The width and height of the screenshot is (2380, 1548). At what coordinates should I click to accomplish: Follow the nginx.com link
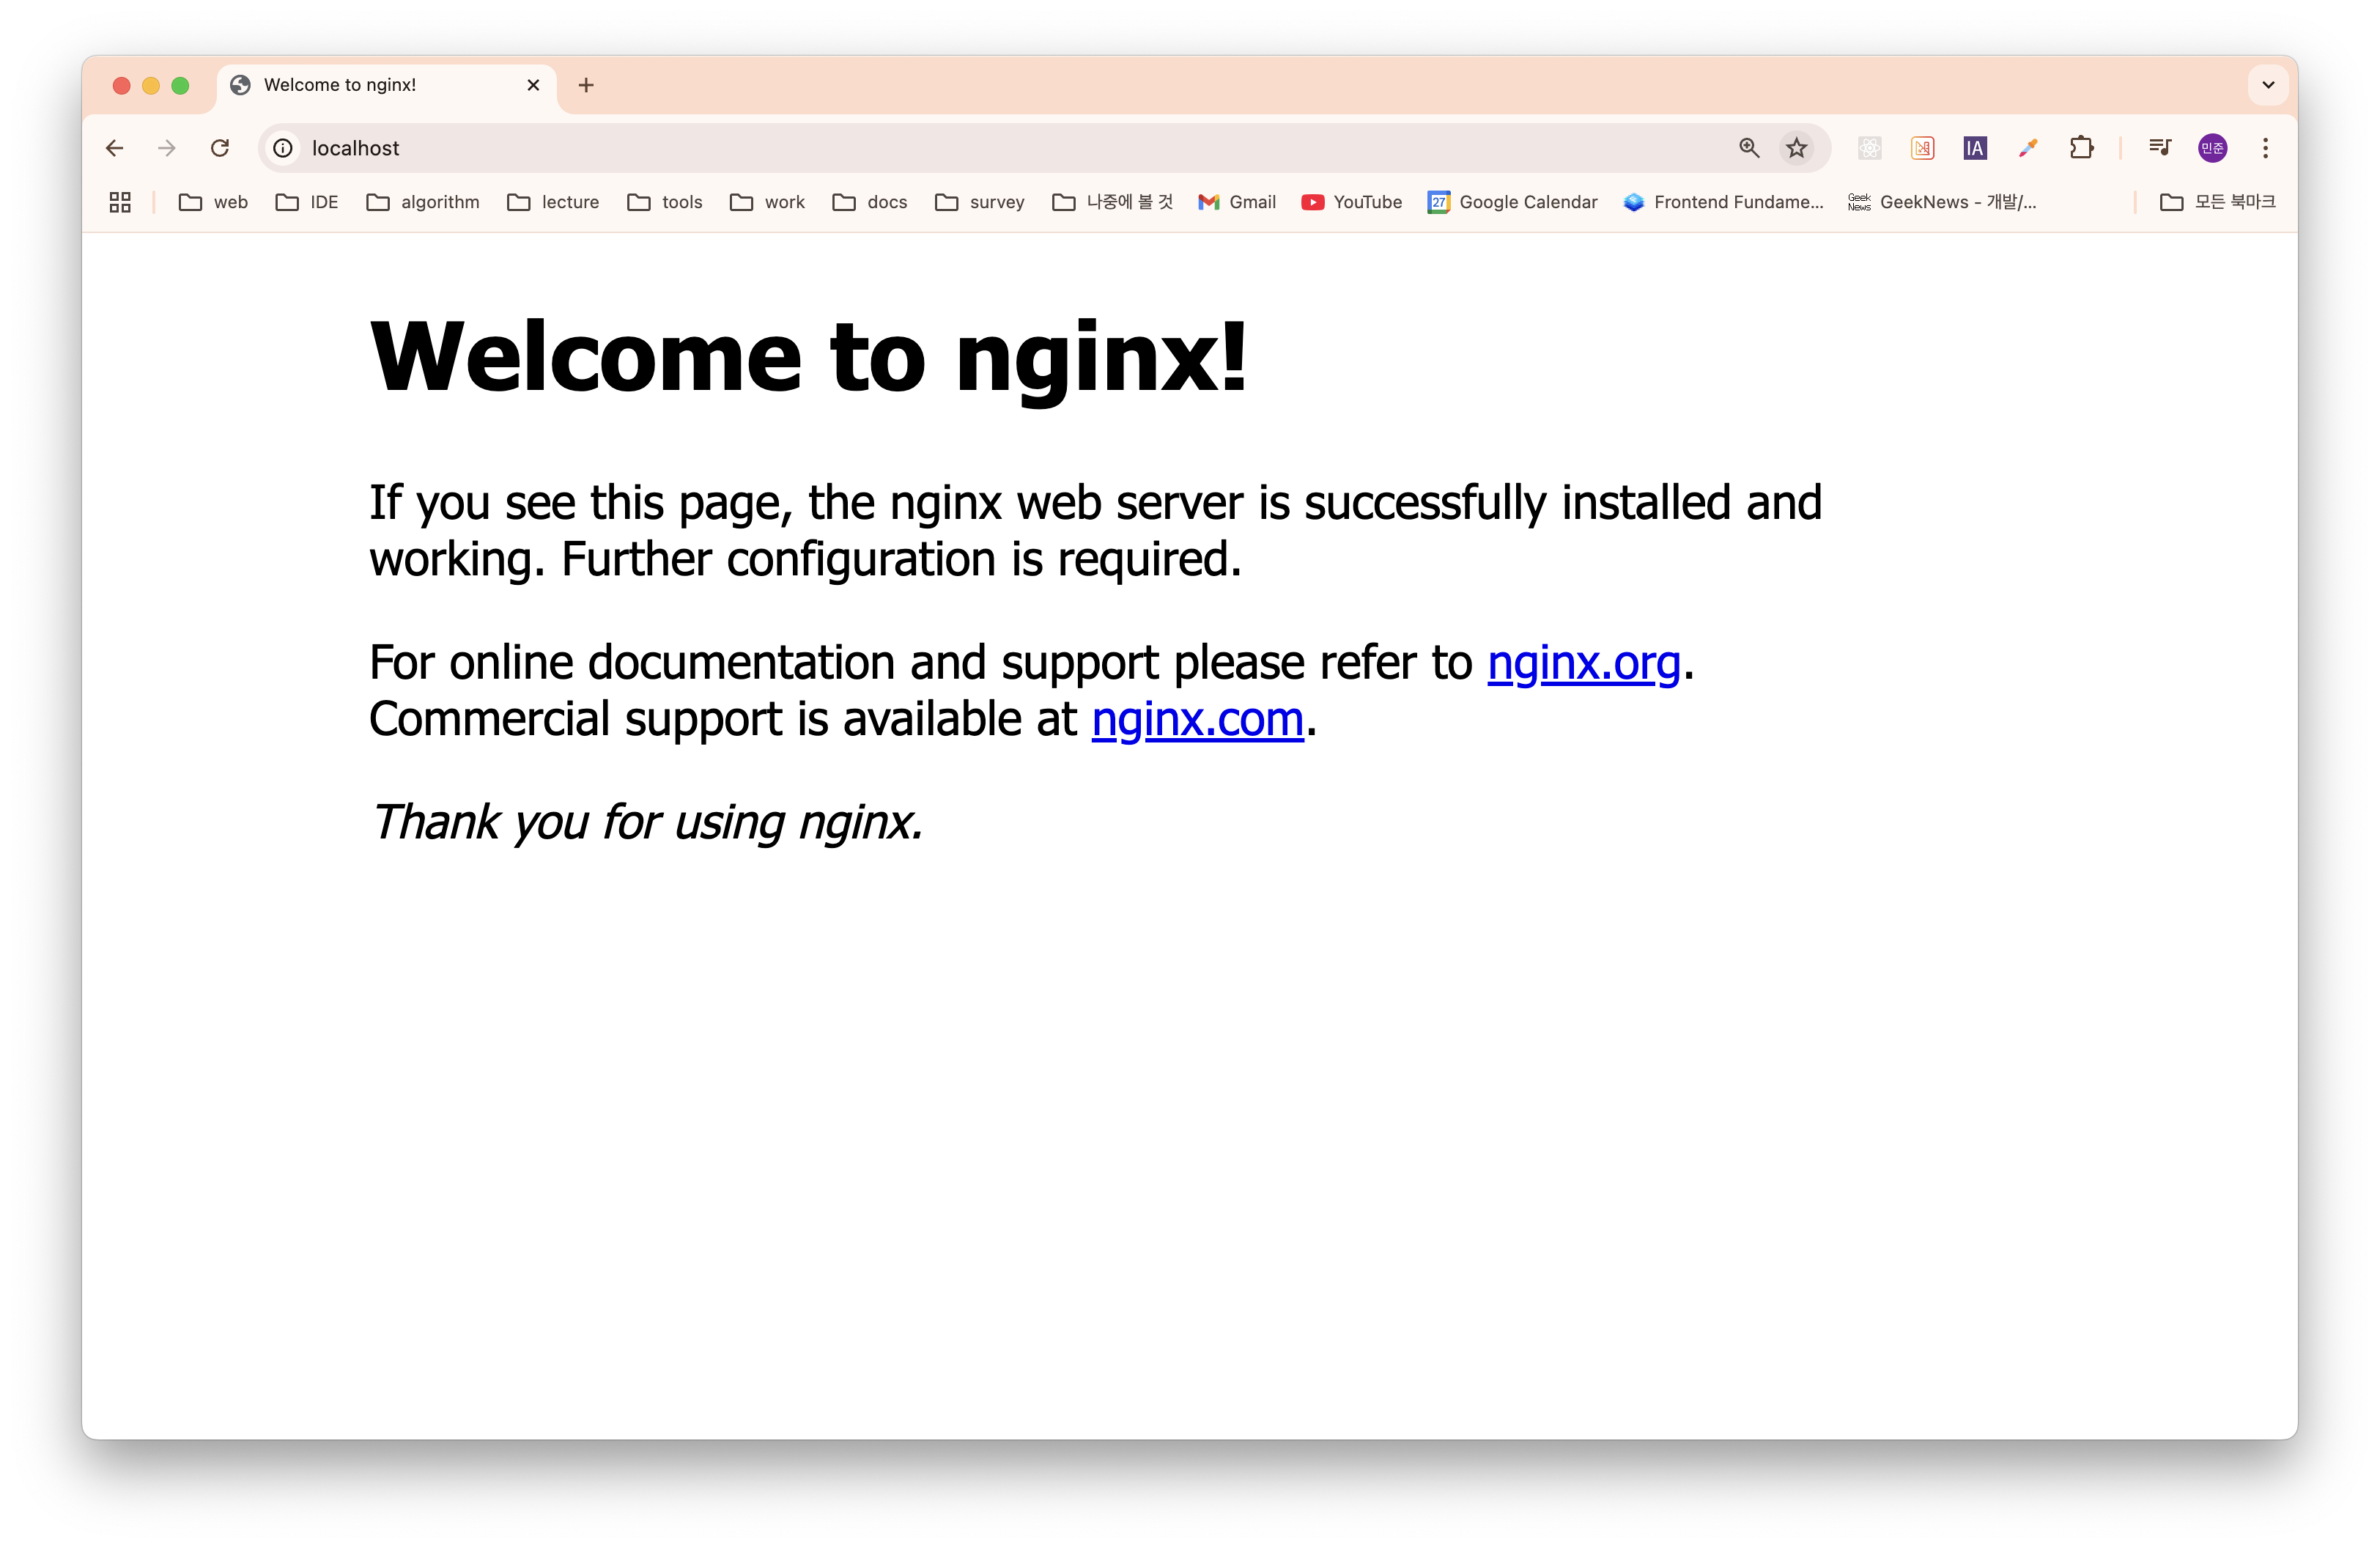(1197, 719)
